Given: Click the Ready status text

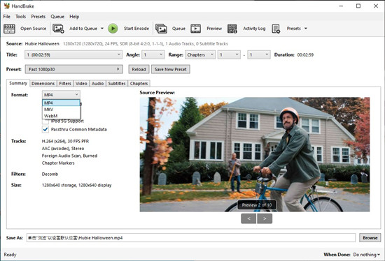Looking at the screenshot, I should pos(10,255).
